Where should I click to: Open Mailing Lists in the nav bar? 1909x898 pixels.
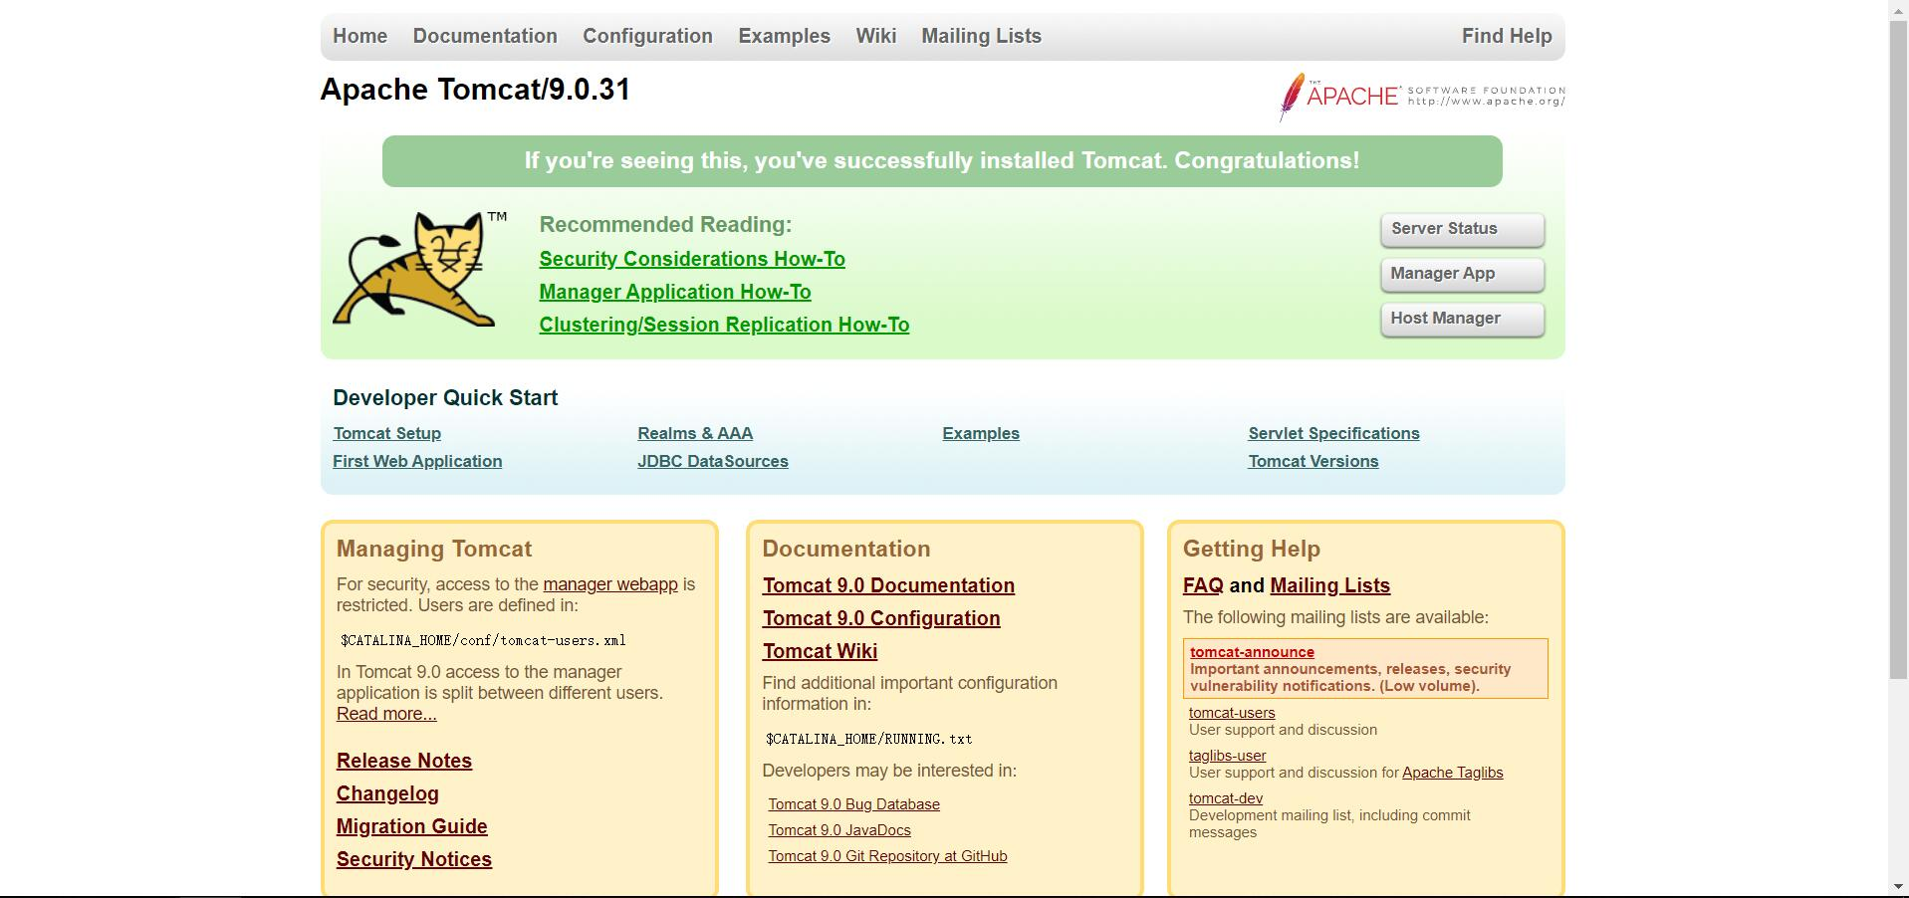point(981,36)
